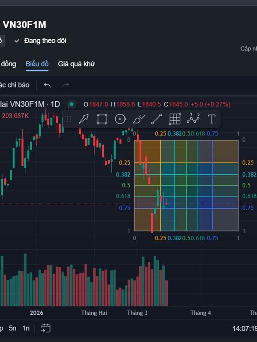This screenshot has height=342, width=257.
Task: Open the Giá quá khứ tab
Action: coord(77,64)
